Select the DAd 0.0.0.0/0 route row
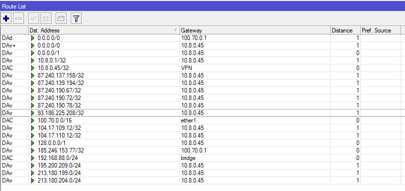Viewport: 405px width, 191px height. point(203,38)
